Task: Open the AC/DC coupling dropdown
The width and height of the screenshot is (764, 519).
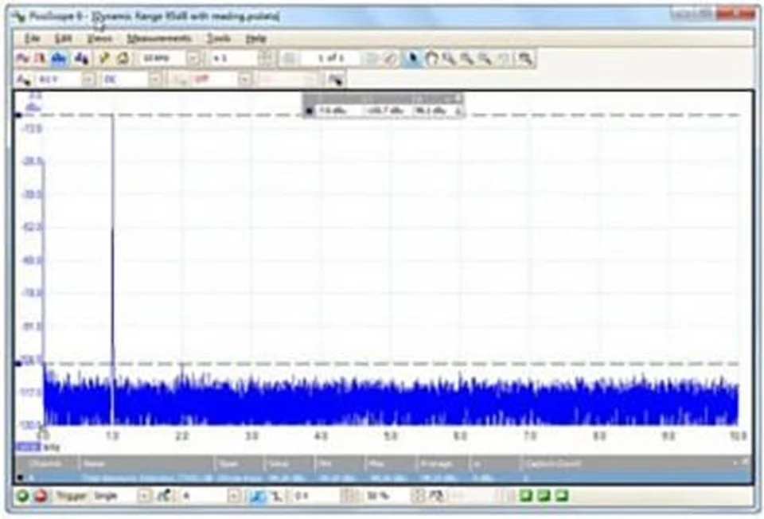Action: (x=156, y=78)
